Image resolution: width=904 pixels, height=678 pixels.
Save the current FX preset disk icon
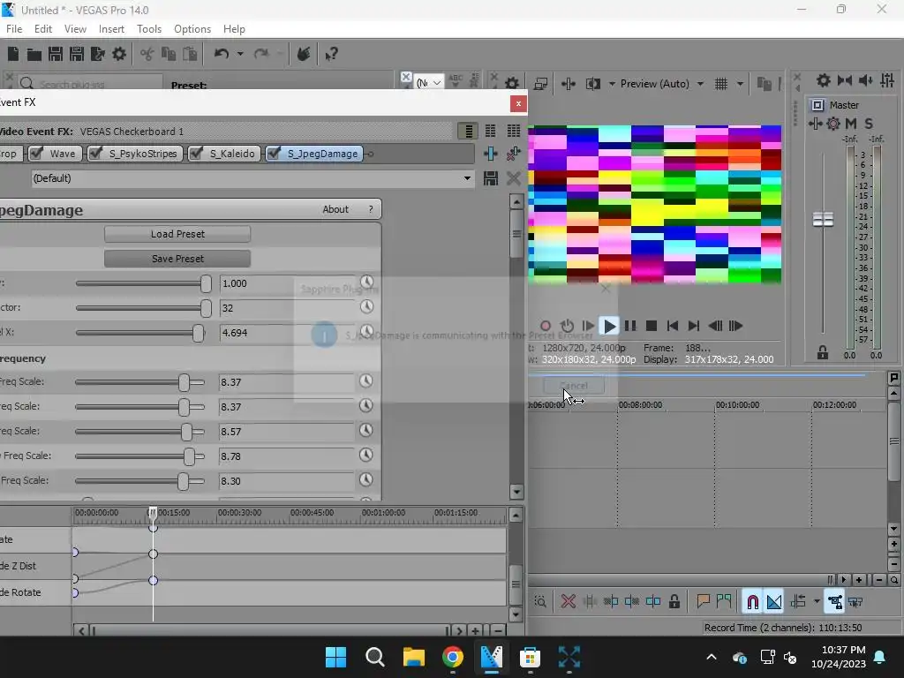click(x=491, y=178)
